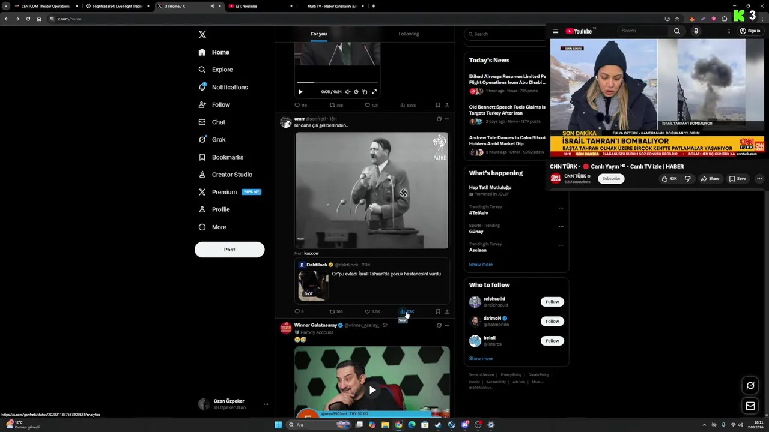Toggle picture-in-picture on 0:24 video
This screenshot has width=769, height=432.
pyautogui.click(x=365, y=92)
